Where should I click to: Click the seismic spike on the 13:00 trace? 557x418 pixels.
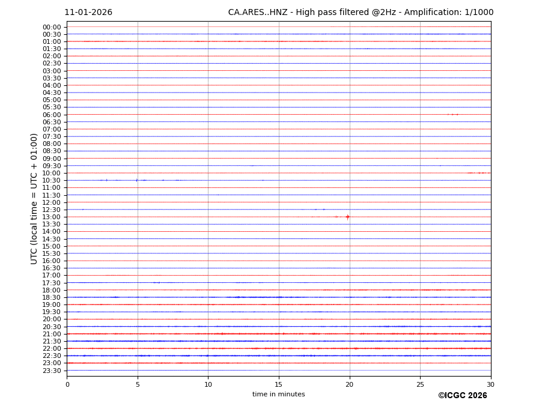coord(347,217)
